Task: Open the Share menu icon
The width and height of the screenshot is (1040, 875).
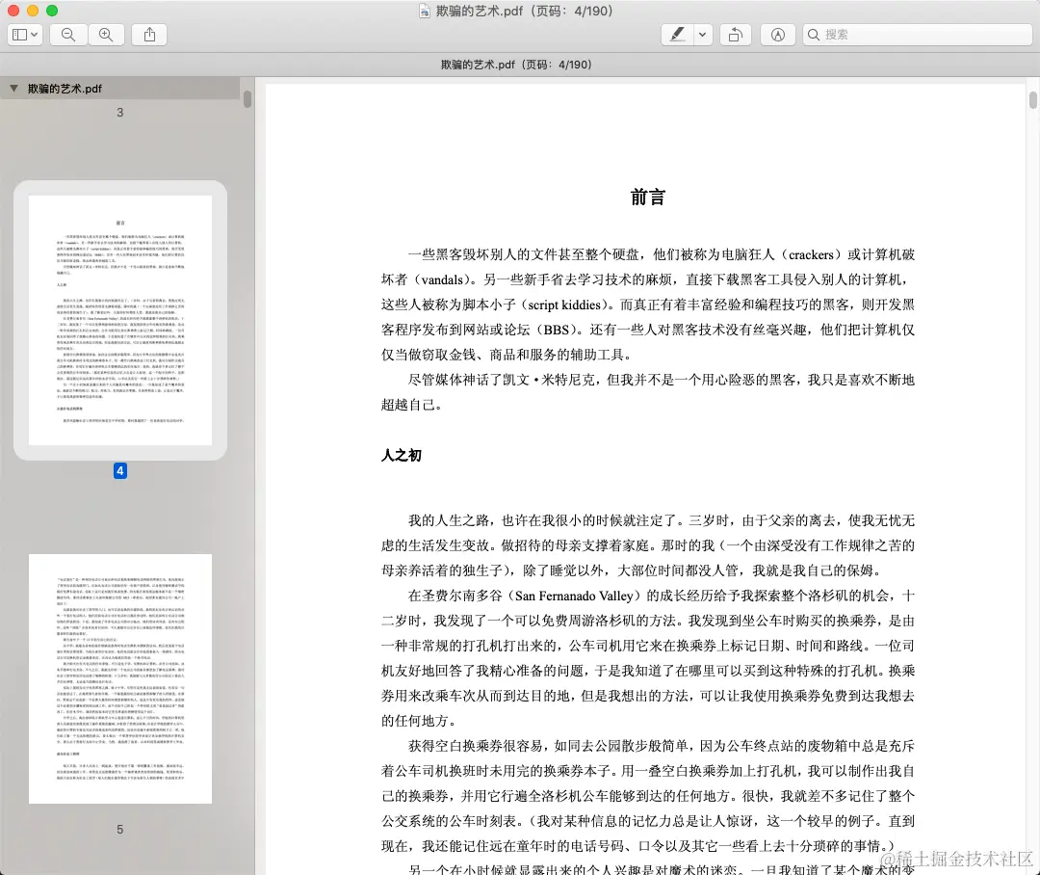Action: (149, 35)
